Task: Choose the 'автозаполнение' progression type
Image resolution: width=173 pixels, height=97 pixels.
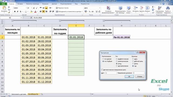Action: pyautogui.click(x=117, y=66)
